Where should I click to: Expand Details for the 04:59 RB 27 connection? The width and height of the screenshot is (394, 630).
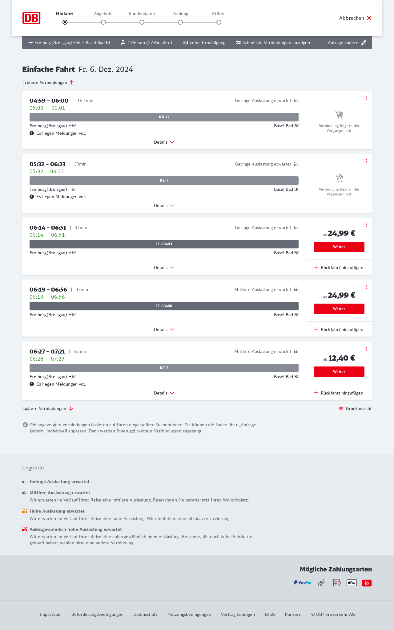164,142
